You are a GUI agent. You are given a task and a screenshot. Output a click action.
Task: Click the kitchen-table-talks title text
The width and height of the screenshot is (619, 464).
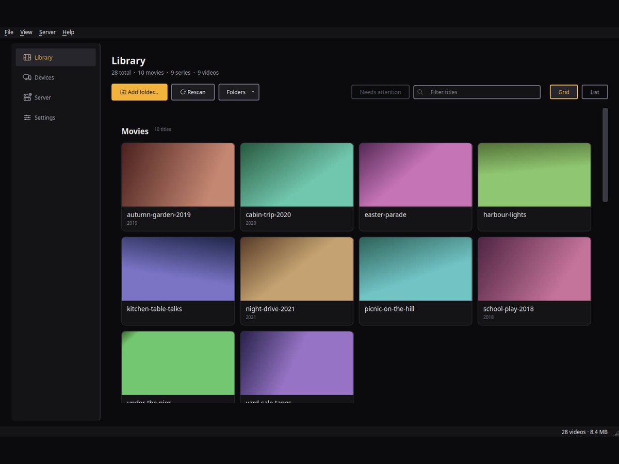(x=154, y=309)
